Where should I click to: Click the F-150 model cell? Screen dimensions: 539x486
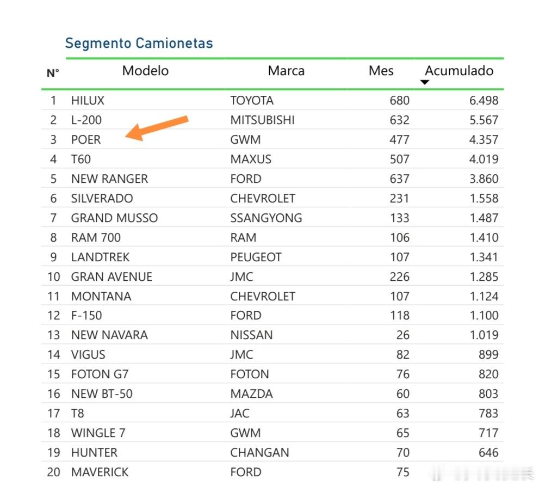coord(86,316)
